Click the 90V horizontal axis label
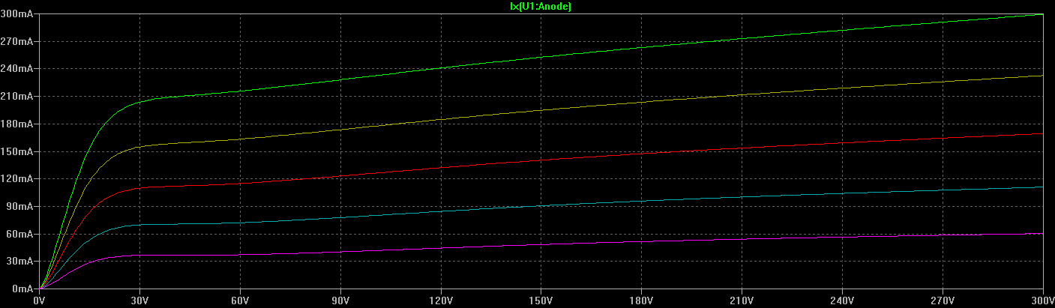Image resolution: width=1055 pixels, height=308 pixels. click(x=340, y=301)
